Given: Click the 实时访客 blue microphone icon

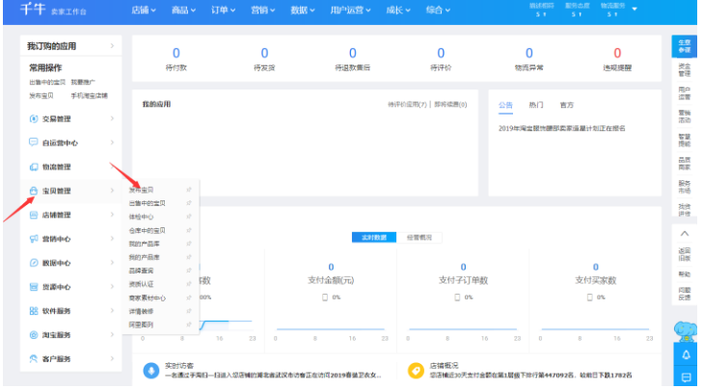Looking at the screenshot, I should pyautogui.click(x=150, y=371).
